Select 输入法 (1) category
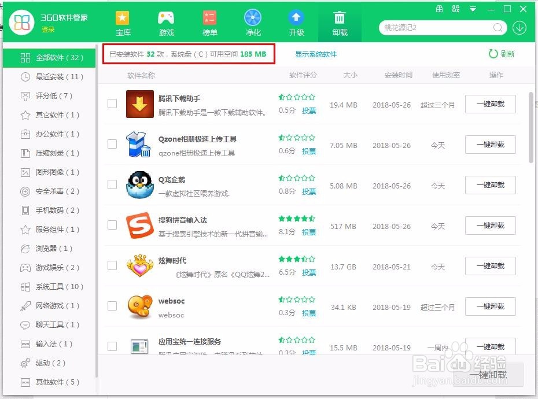This screenshot has width=538, height=399. tap(49, 343)
